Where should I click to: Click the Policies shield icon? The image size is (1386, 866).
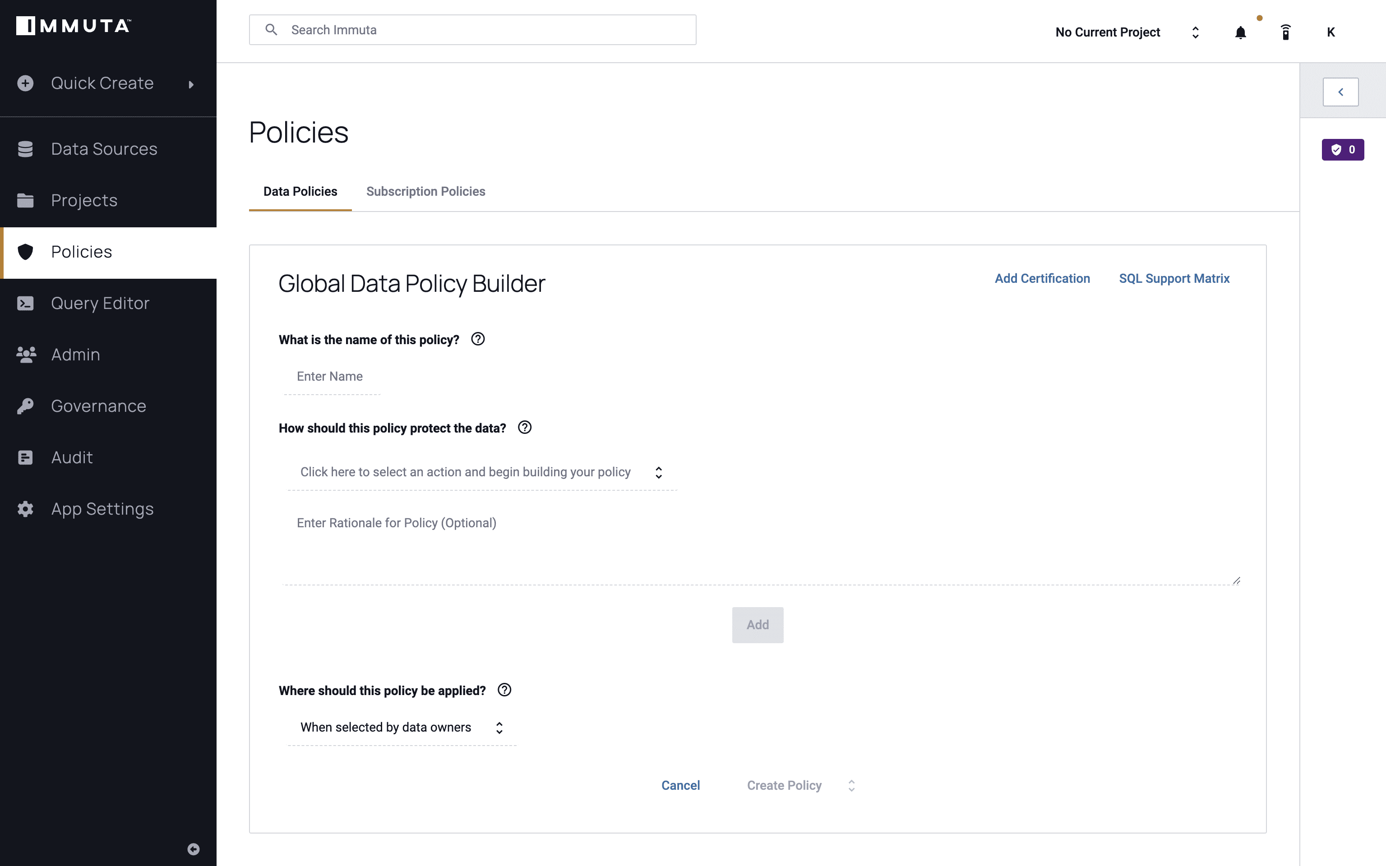[x=25, y=252]
